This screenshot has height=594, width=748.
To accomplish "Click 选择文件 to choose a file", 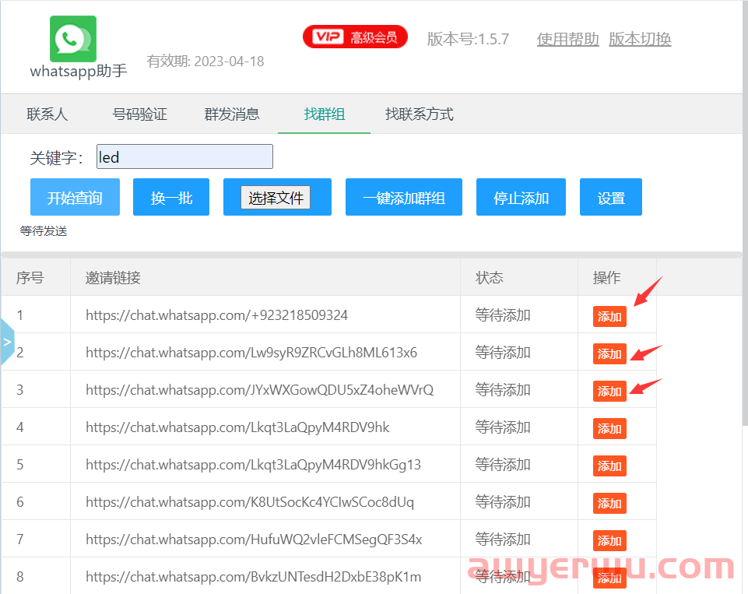I will pos(277,195).
